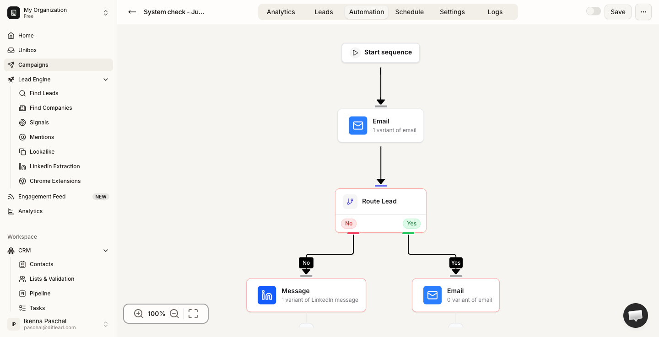
Task: Click the zoom in magnifier button
Action: (139, 314)
